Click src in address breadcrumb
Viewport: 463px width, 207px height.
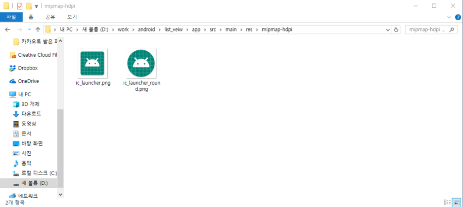213,30
